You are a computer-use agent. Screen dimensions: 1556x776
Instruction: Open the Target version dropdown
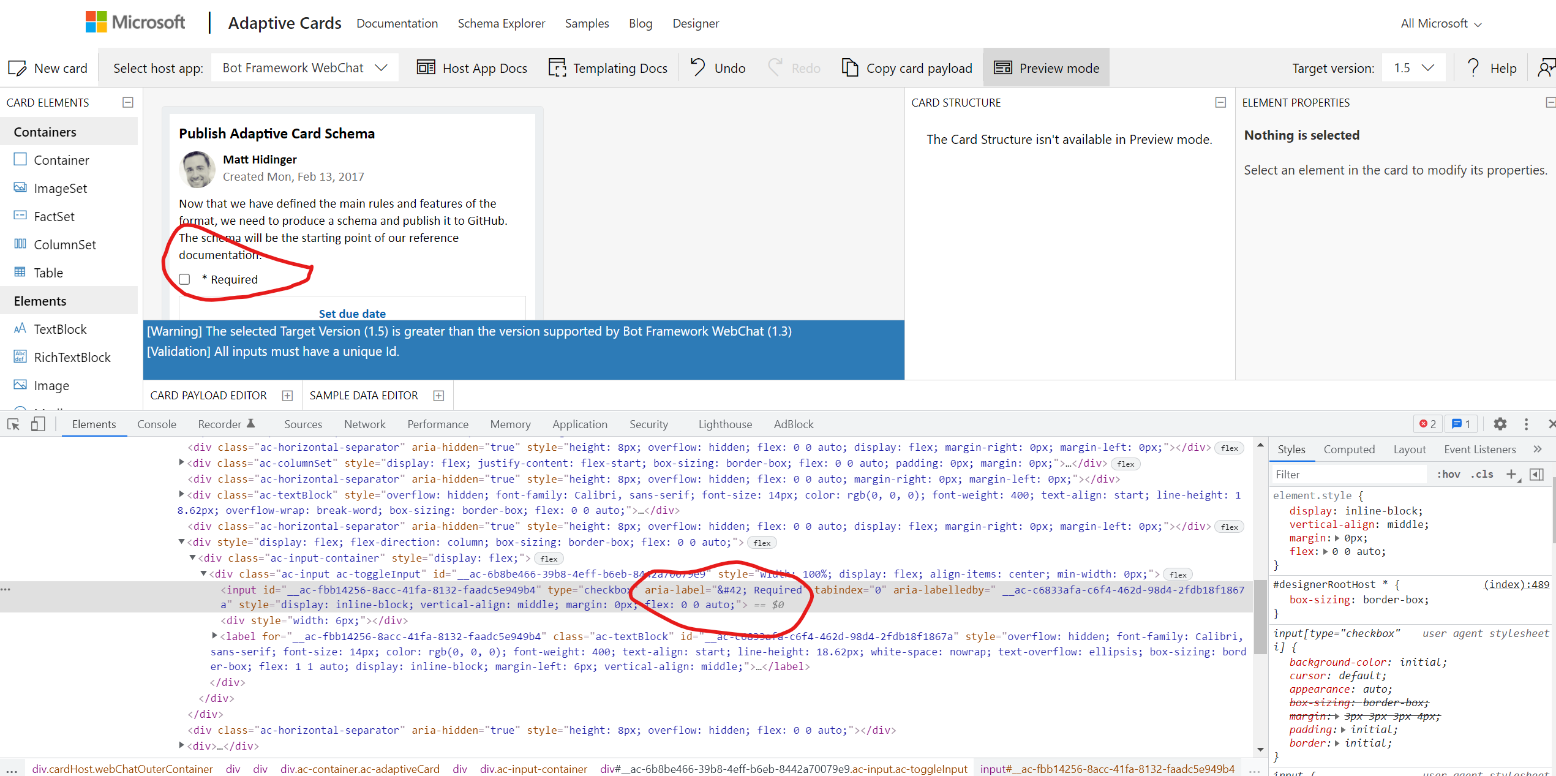coord(1413,68)
